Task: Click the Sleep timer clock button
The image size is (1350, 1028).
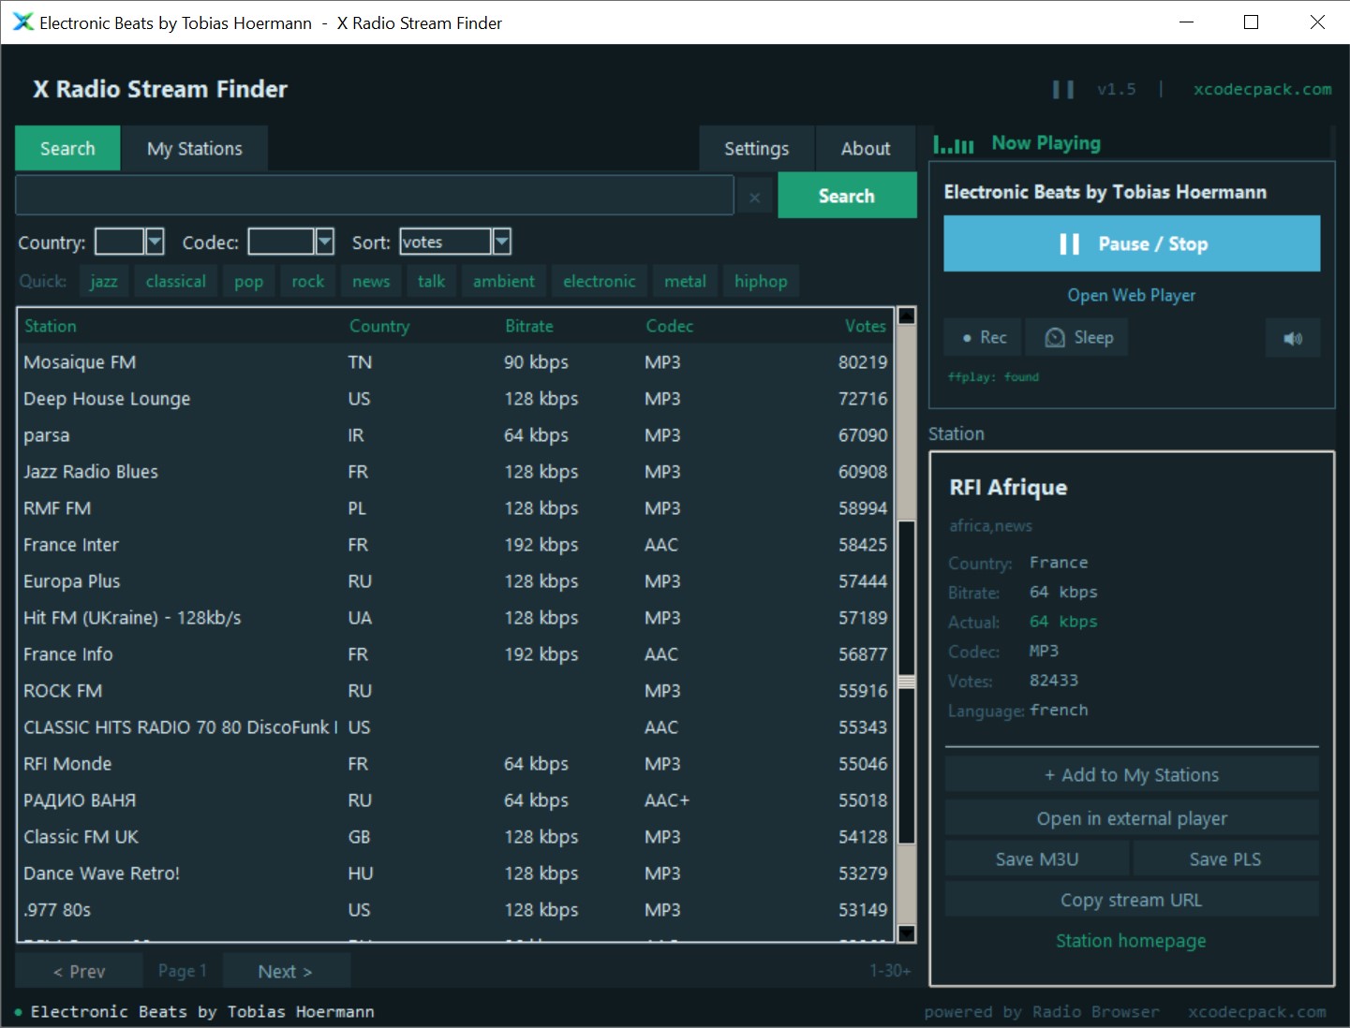Action: tap(1076, 338)
